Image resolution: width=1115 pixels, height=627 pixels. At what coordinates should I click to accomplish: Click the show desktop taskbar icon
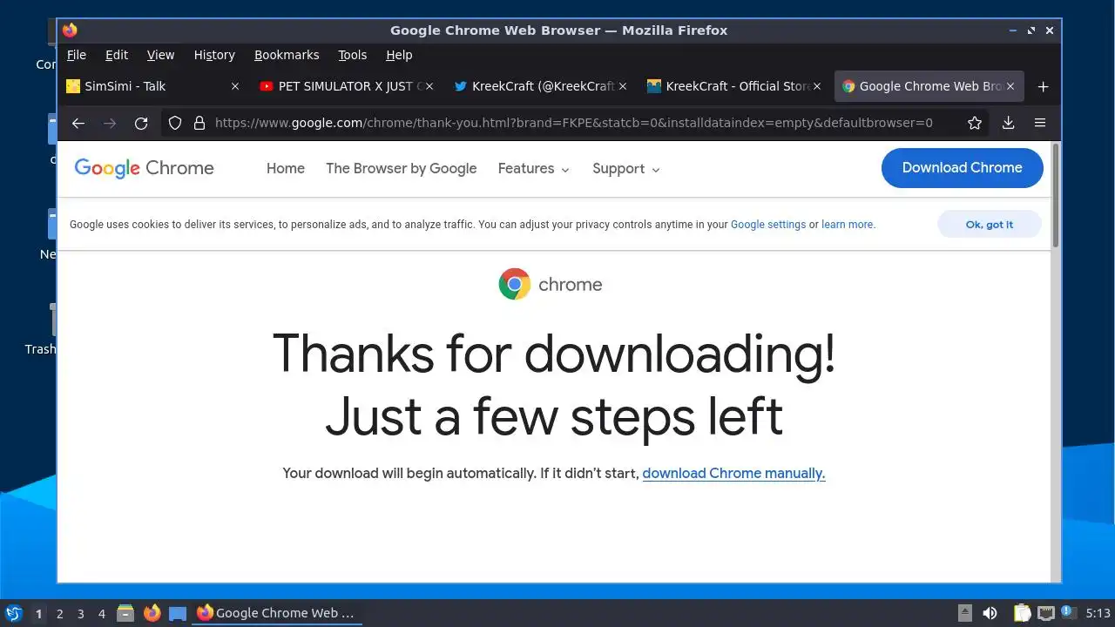click(x=178, y=613)
